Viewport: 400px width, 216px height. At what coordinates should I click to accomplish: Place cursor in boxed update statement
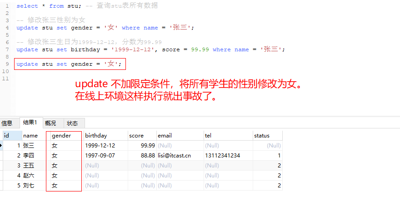click(x=69, y=64)
